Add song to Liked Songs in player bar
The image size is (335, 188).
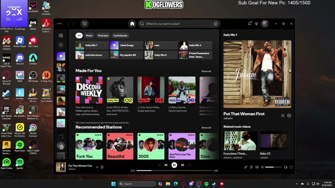102,167
